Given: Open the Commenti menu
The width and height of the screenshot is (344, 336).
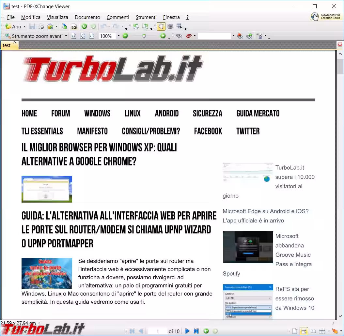Looking at the screenshot, I should tap(118, 17).
